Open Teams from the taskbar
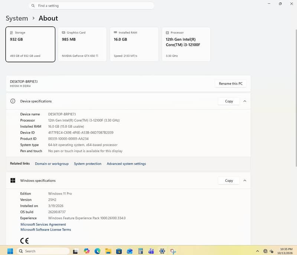This screenshot has height=255, width=297. click(x=151, y=251)
